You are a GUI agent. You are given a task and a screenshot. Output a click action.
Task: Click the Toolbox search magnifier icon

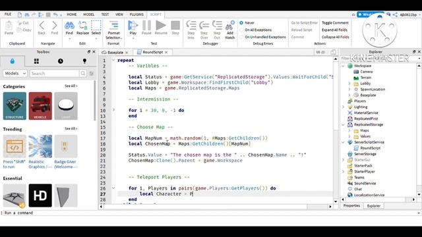(83, 73)
